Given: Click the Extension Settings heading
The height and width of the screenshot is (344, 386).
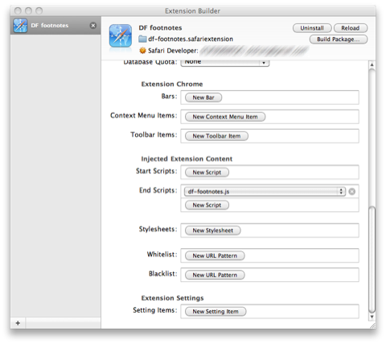Looking at the screenshot, I should point(172,298).
